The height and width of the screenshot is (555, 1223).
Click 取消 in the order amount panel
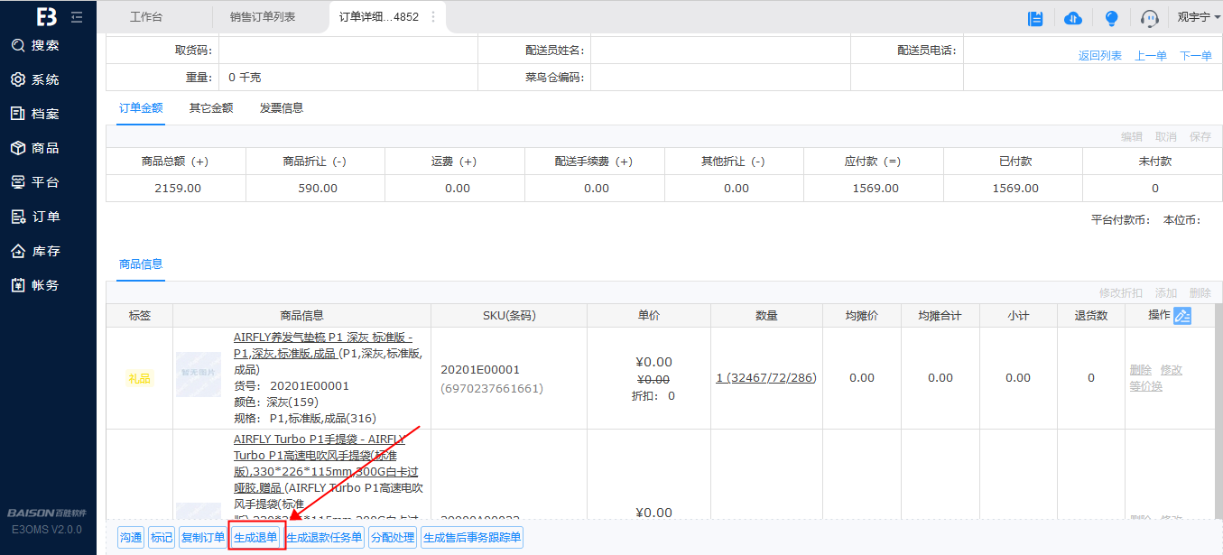(x=1166, y=136)
